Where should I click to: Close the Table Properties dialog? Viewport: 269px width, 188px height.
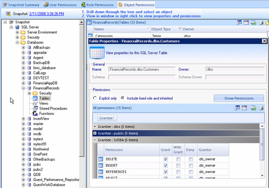[264, 41]
